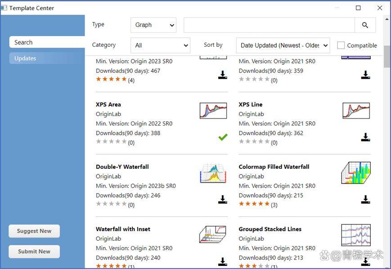Switch to the Search tab
This screenshot has width=391, height=269.
coord(46,42)
